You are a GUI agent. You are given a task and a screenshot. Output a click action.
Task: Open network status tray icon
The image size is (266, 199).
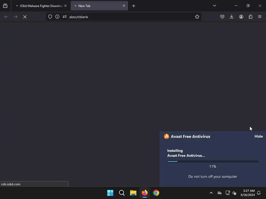coord(228,193)
